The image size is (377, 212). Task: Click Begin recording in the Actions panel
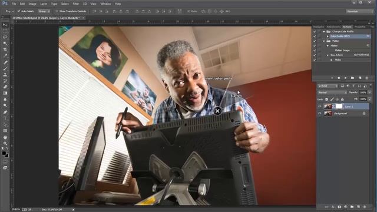point(339,78)
